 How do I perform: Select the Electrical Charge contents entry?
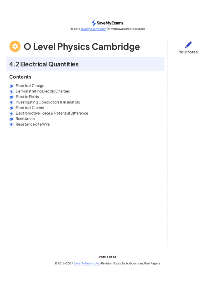30,86
